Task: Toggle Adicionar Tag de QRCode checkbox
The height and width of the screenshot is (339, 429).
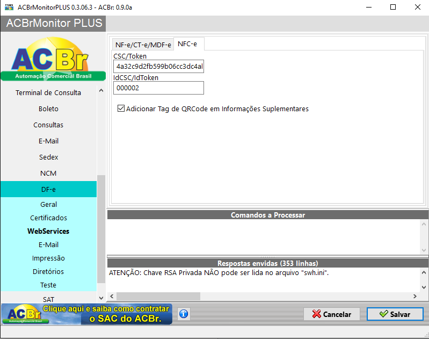Action: pyautogui.click(x=121, y=109)
